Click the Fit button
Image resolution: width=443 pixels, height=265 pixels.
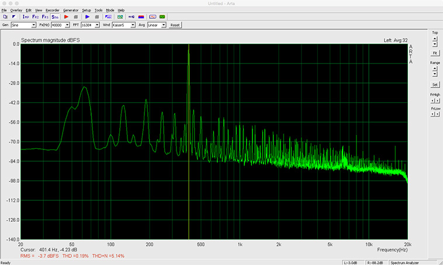pos(435,53)
